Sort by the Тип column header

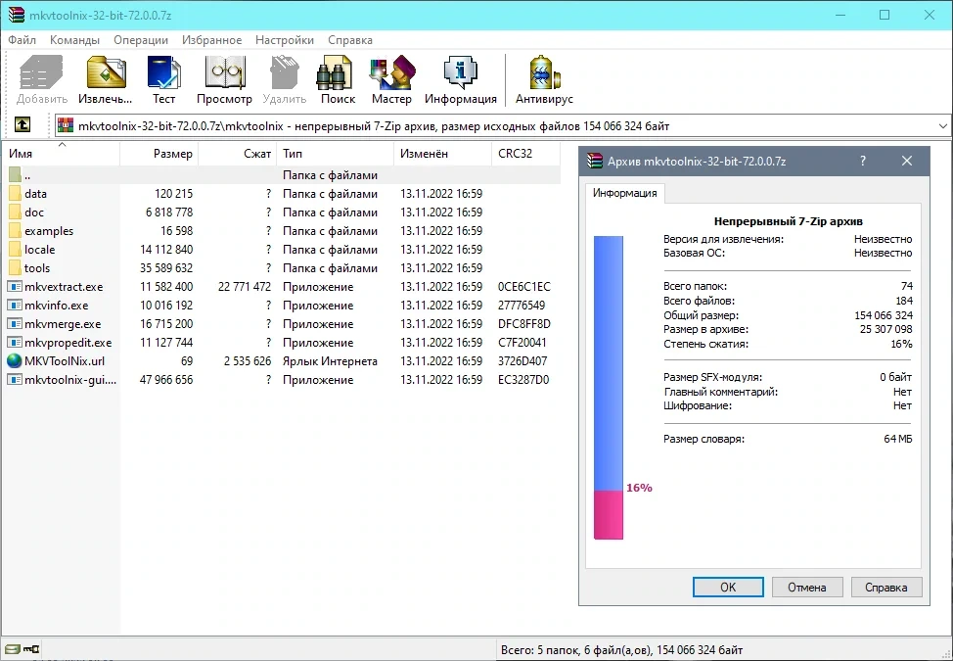[x=336, y=154]
